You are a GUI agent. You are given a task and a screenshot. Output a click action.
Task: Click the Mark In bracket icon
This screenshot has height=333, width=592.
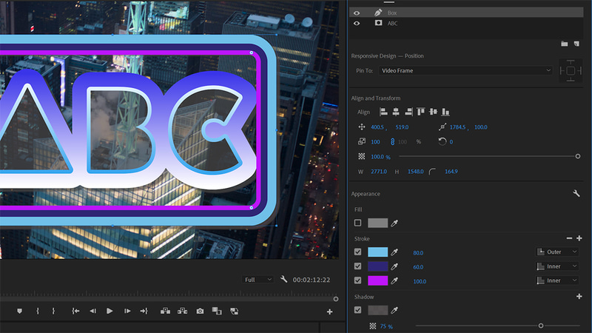tap(37, 312)
